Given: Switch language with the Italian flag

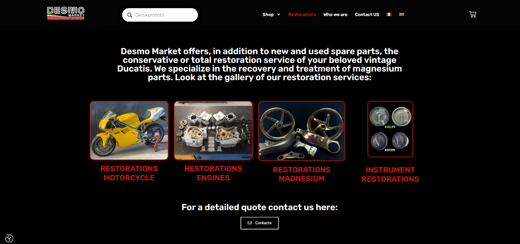Looking at the screenshot, I should click(389, 14).
